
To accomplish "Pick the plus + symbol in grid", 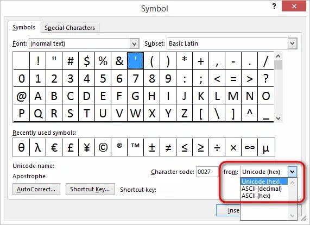I will tap(201, 61).
